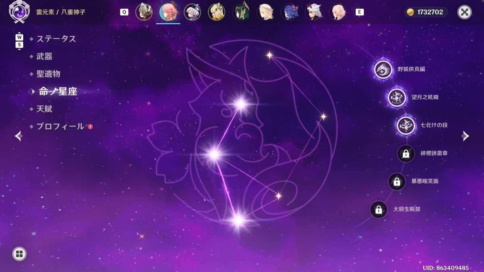Open the プロフィール profile menu
484x272 pixels.
(x=60, y=126)
